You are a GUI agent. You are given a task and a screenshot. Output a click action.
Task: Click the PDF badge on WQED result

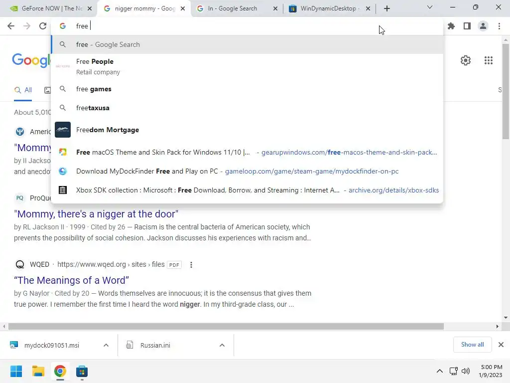(174, 265)
